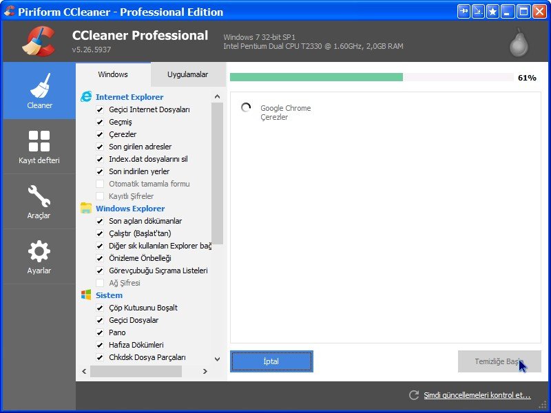The height and width of the screenshot is (413, 551).
Task: Uncheck Index.dat dosyalarını sil
Action: (100, 159)
